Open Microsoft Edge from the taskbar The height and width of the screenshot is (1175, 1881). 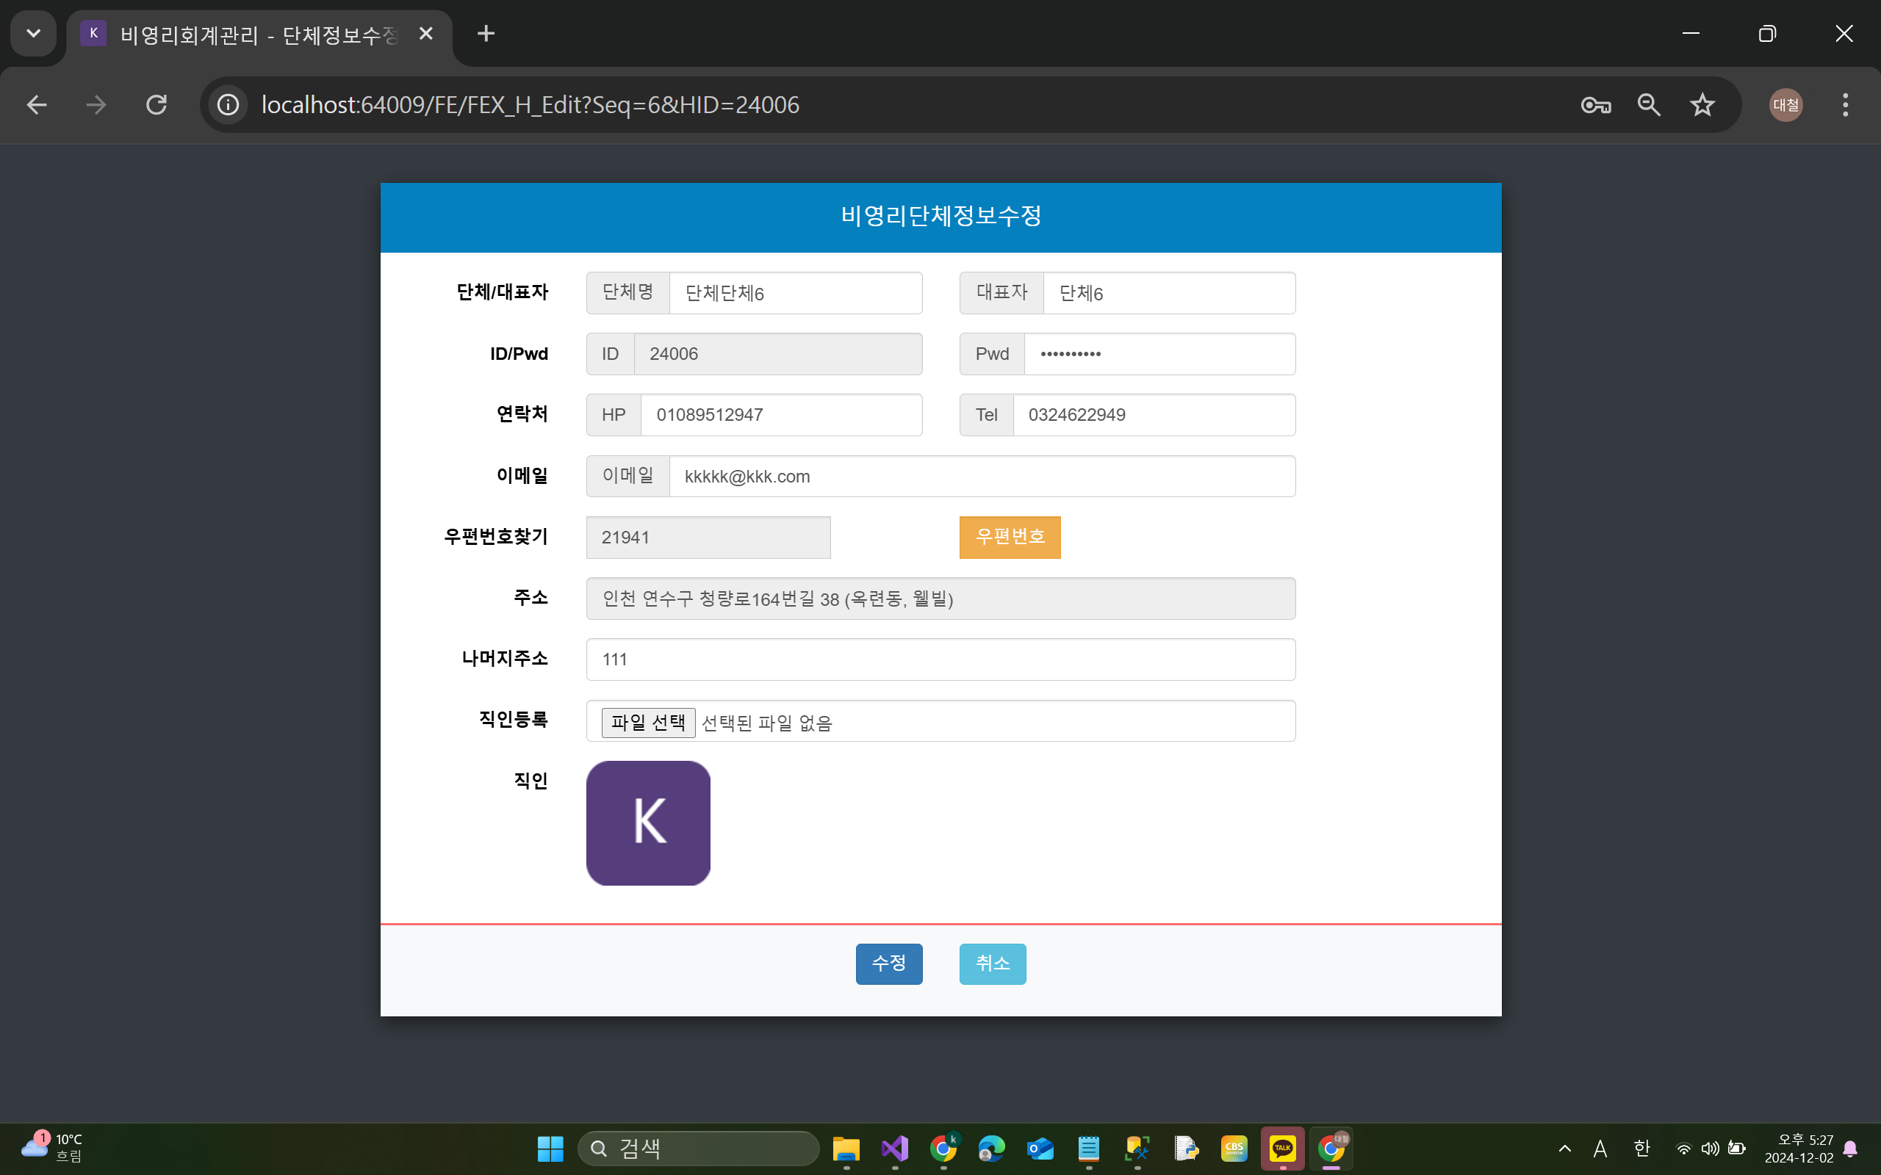(992, 1149)
